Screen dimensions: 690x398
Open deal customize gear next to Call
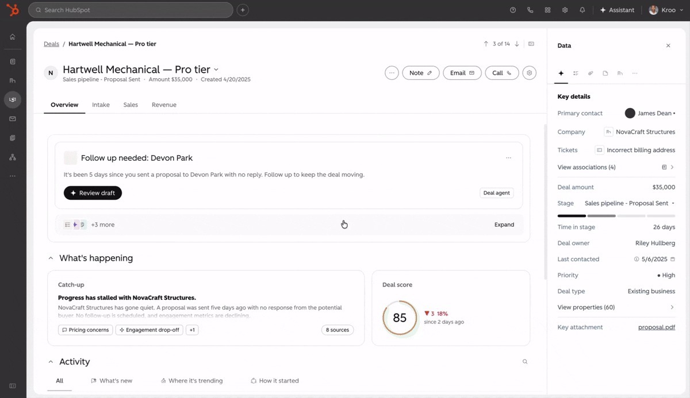[x=530, y=73]
